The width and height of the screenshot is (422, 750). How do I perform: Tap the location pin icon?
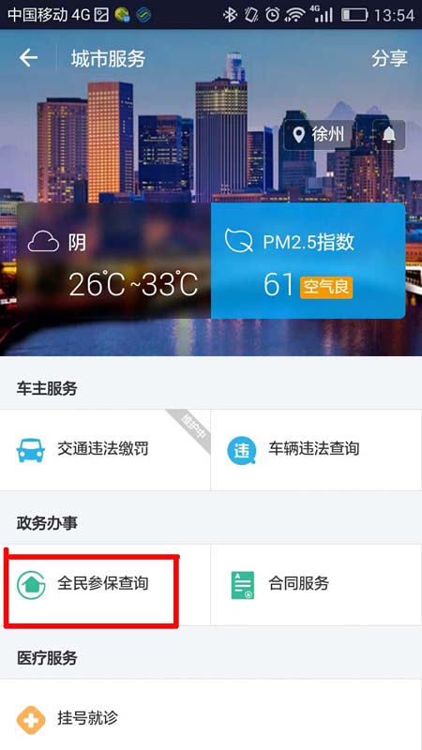click(x=299, y=135)
